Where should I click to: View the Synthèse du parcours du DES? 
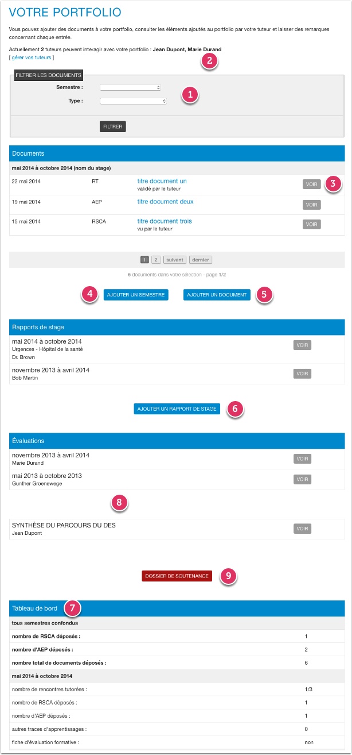302,529
